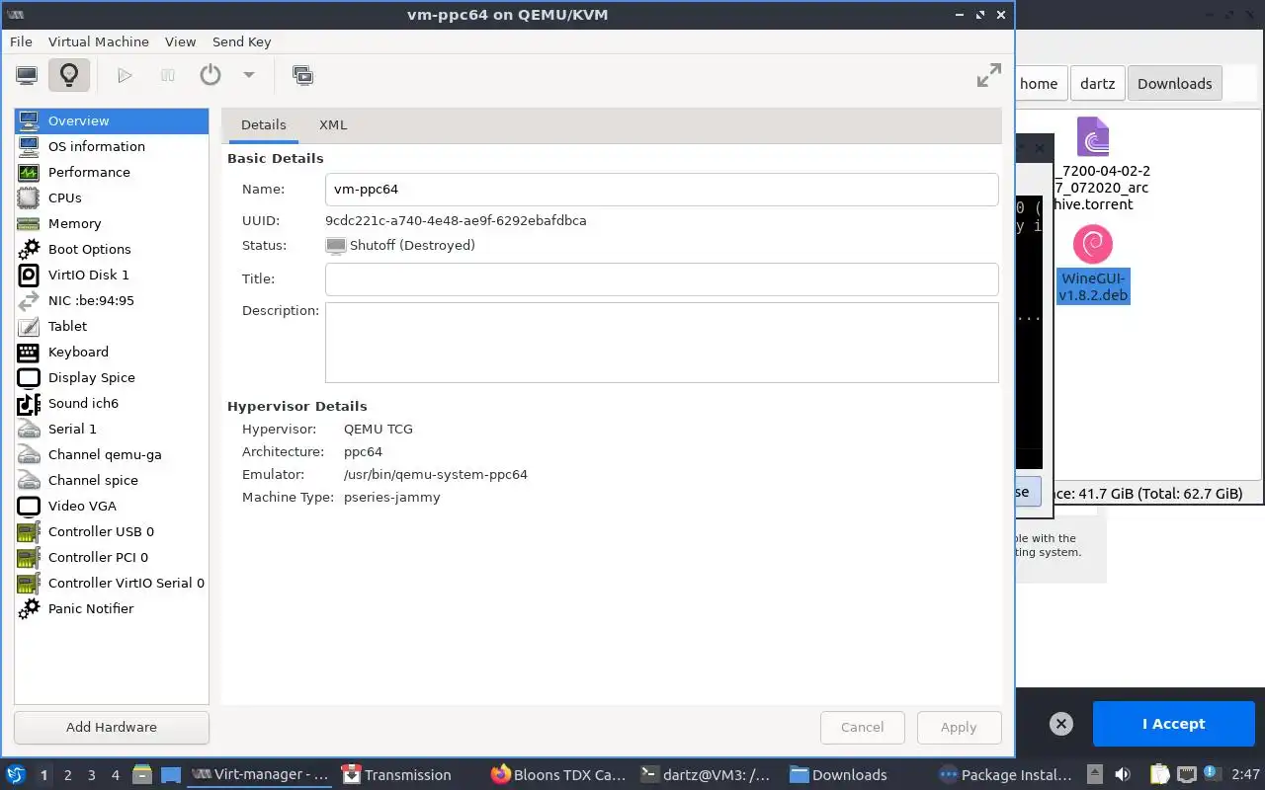
Task: Select Serial 1 entry
Action: pos(112,429)
